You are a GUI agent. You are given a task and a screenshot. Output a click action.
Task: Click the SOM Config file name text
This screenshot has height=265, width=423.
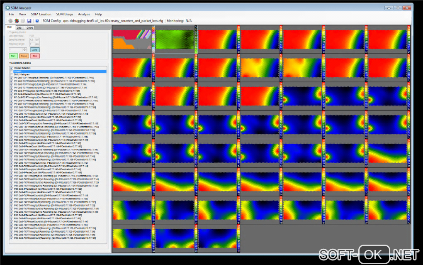[x=113, y=21]
